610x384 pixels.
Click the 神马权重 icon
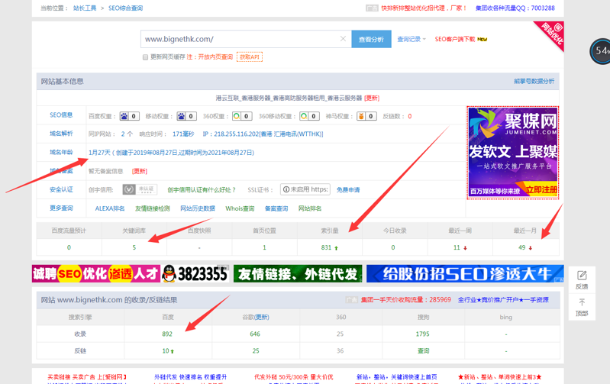click(x=361, y=116)
